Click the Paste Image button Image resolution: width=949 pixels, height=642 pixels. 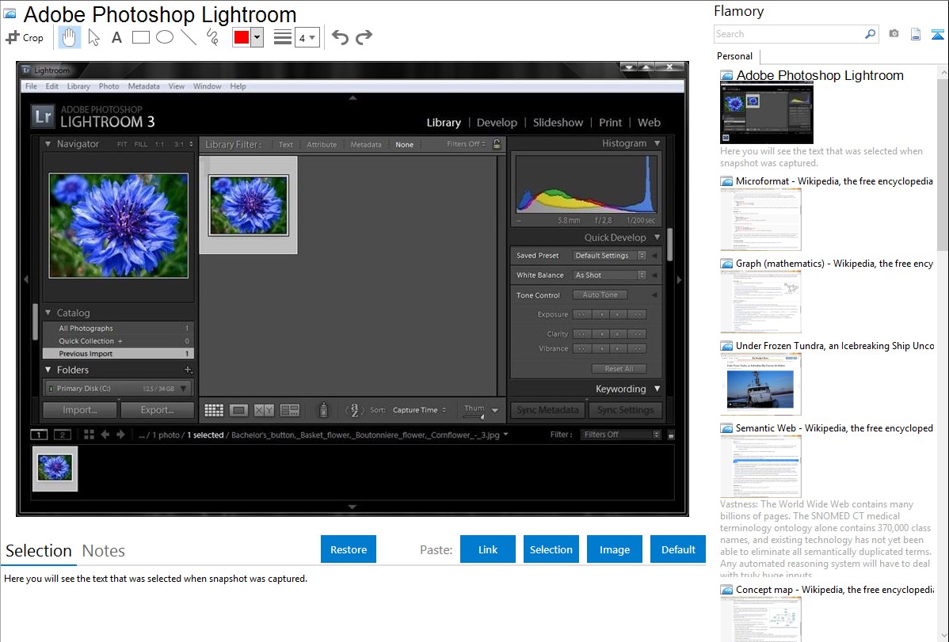point(614,549)
